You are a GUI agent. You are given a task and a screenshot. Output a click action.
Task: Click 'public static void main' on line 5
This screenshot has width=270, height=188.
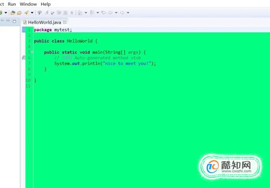(73, 52)
